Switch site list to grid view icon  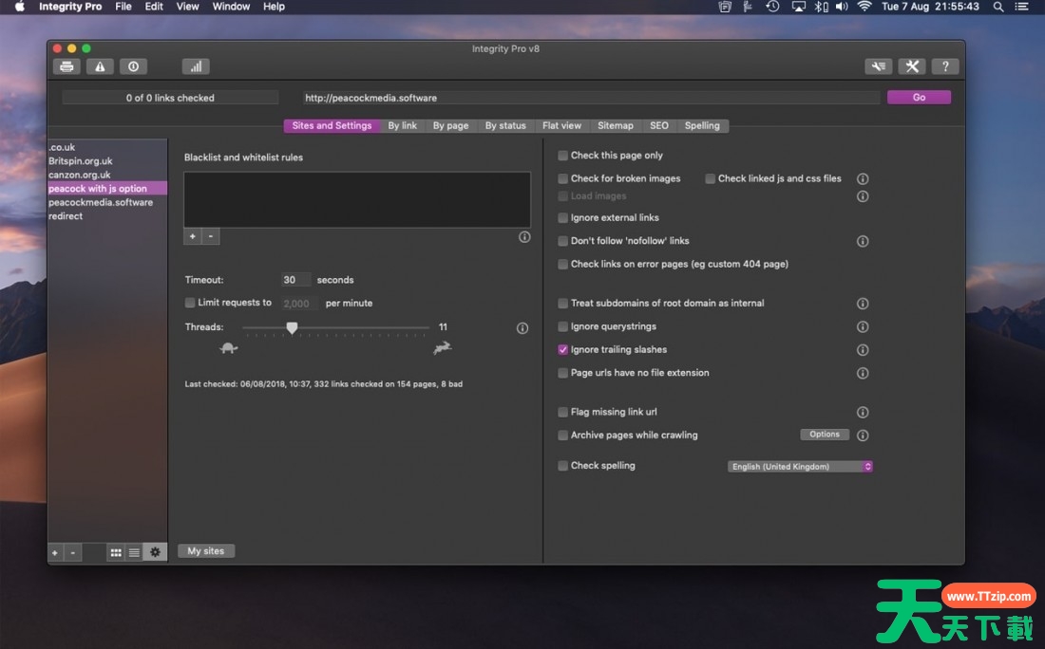pyautogui.click(x=115, y=551)
